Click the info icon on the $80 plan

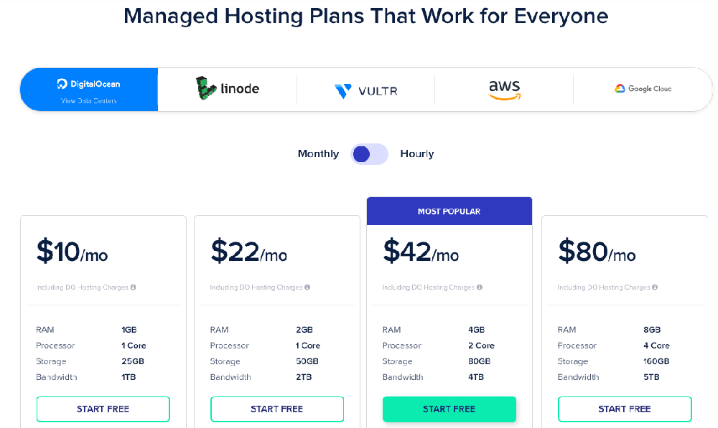click(x=655, y=287)
